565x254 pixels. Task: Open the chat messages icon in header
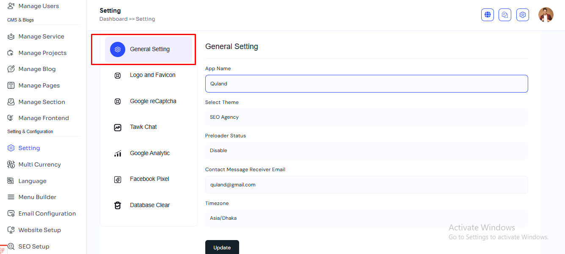pyautogui.click(x=505, y=15)
